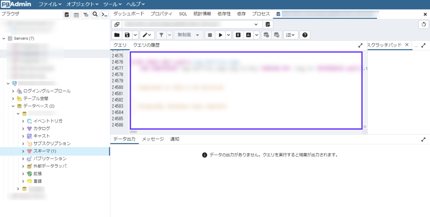Click the editor horizontal scrollbar thumb
The width and height of the screenshot is (430, 217).
click(133, 132)
